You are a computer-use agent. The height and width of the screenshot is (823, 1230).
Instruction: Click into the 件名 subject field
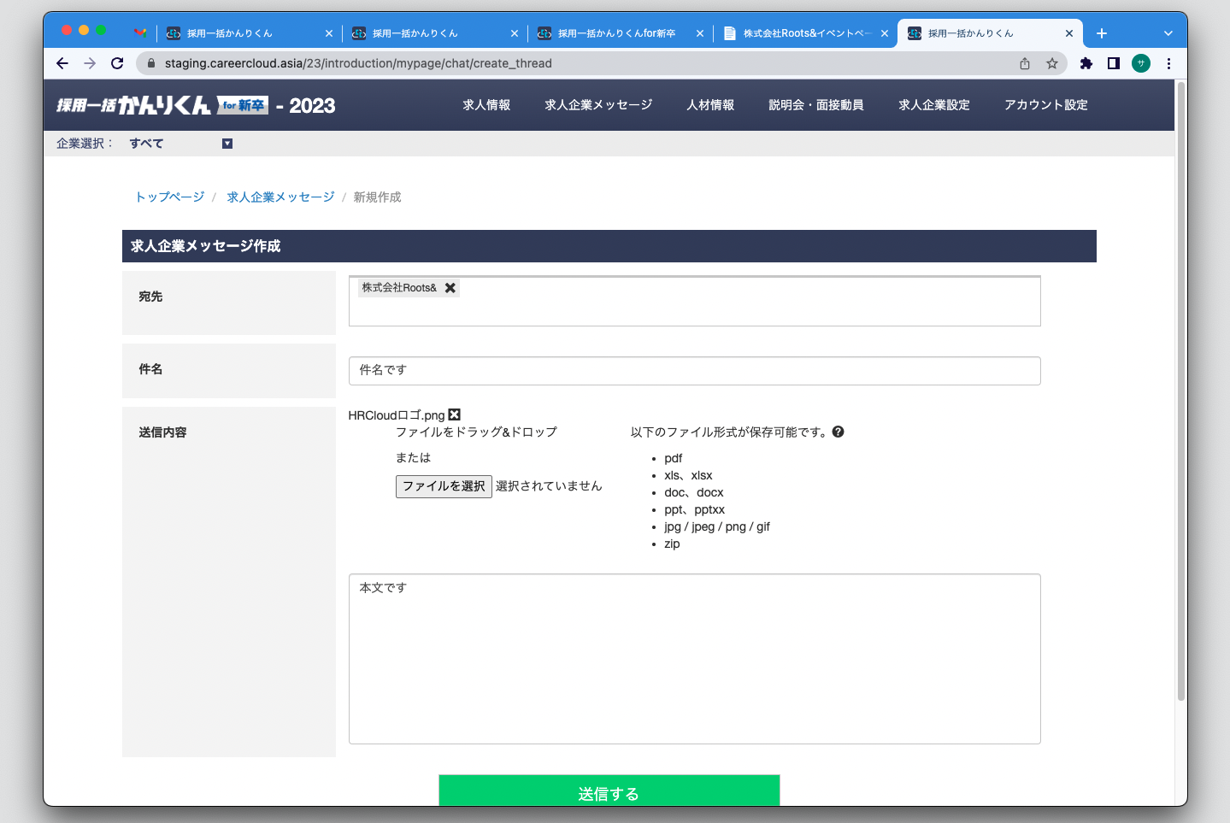pos(694,371)
